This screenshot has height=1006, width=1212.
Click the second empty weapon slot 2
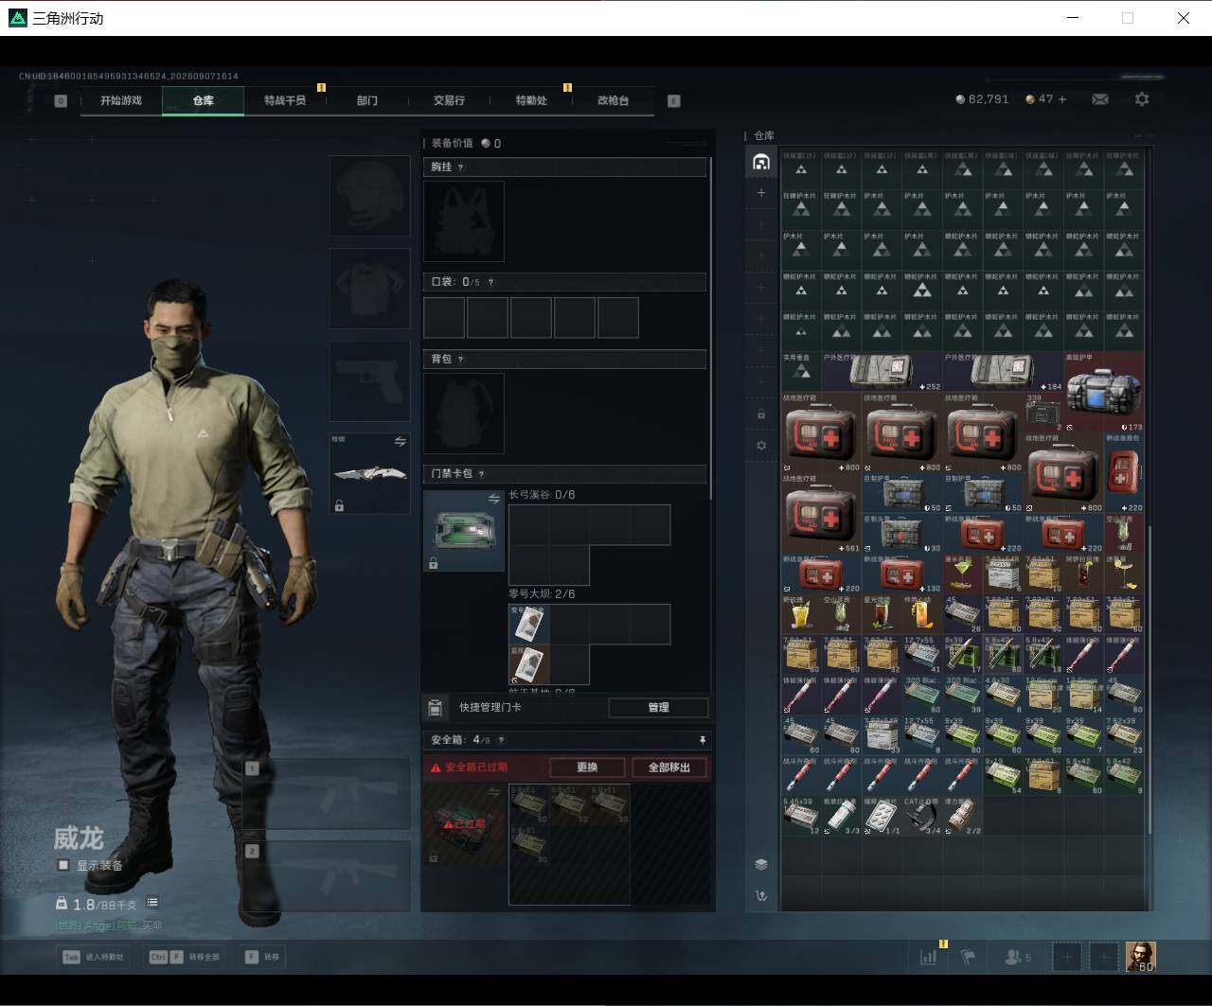tap(326, 875)
